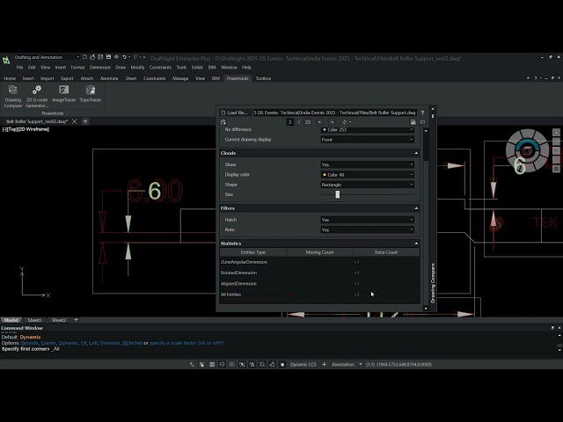Toggle entity tracking in the status bar
Viewport: 563px width, 422px height.
(252, 365)
